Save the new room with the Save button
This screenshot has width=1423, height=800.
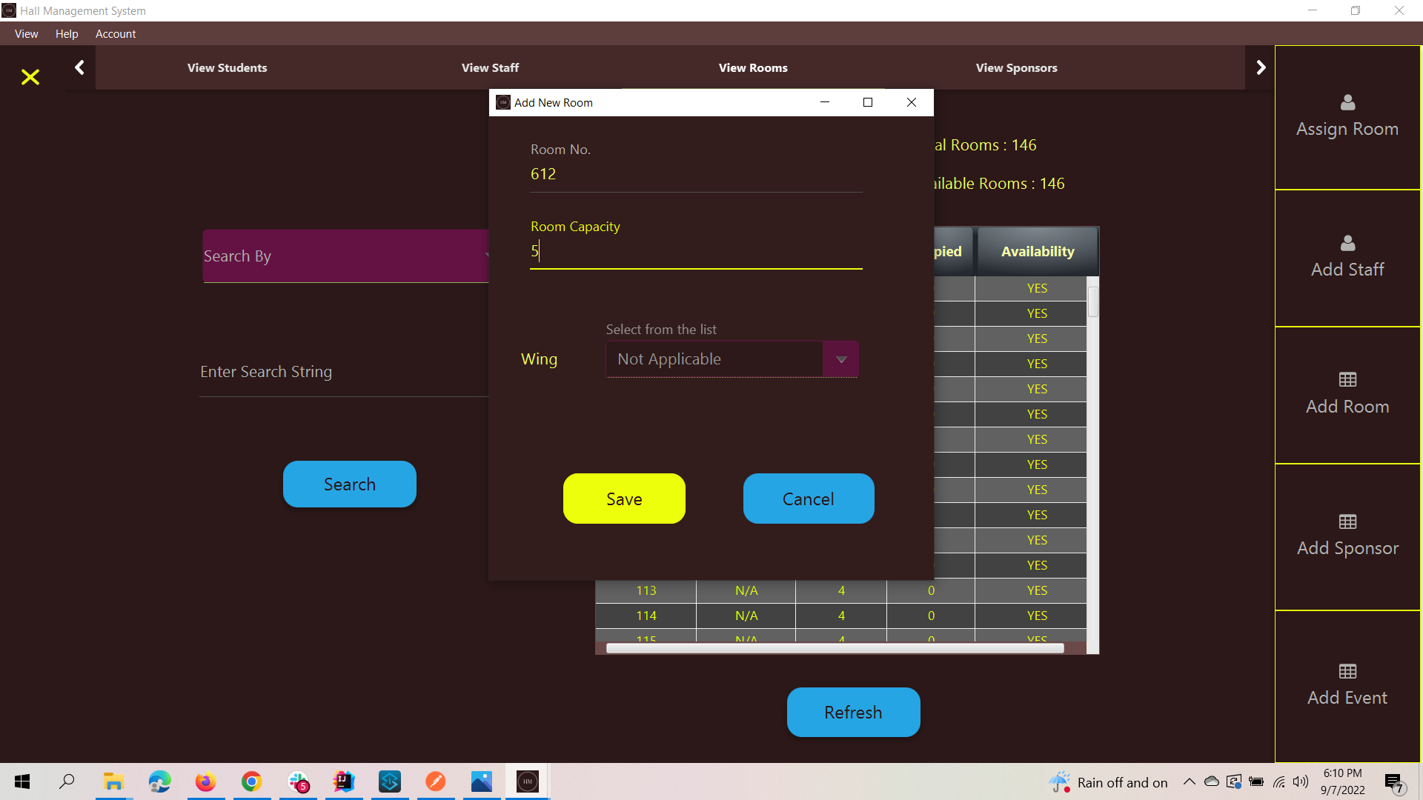[x=623, y=499]
